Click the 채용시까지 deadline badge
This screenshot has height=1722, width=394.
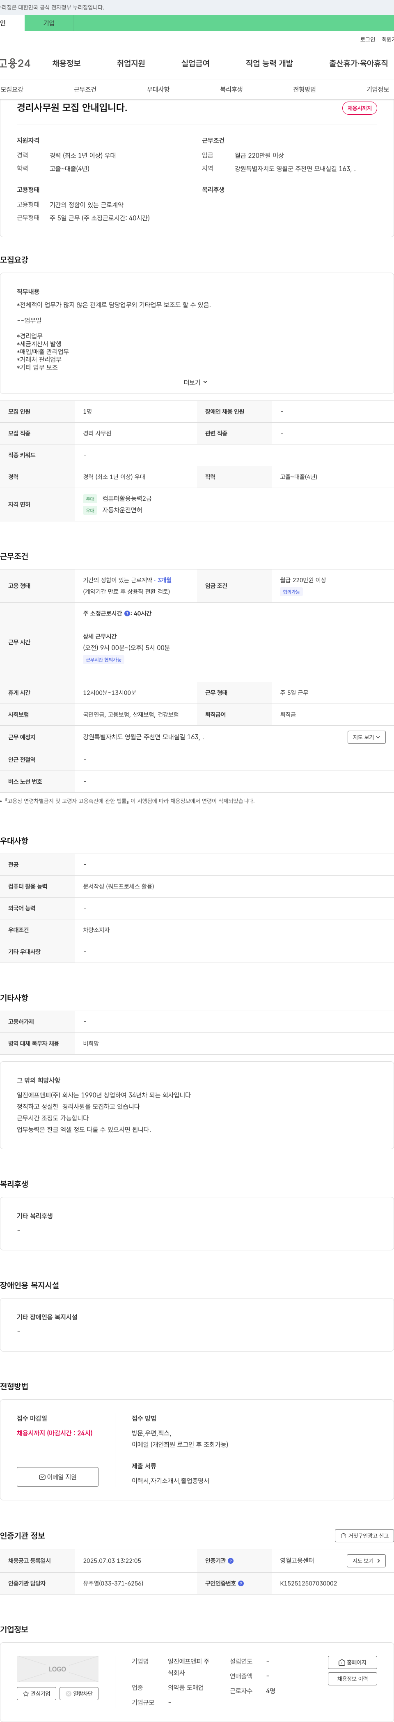pyautogui.click(x=359, y=108)
